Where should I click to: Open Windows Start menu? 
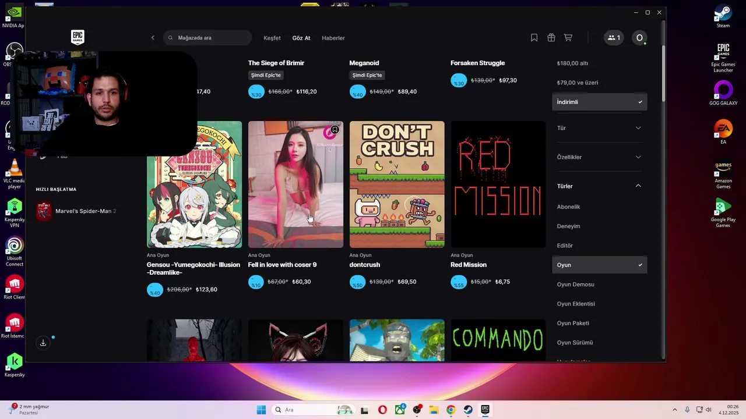(261, 410)
